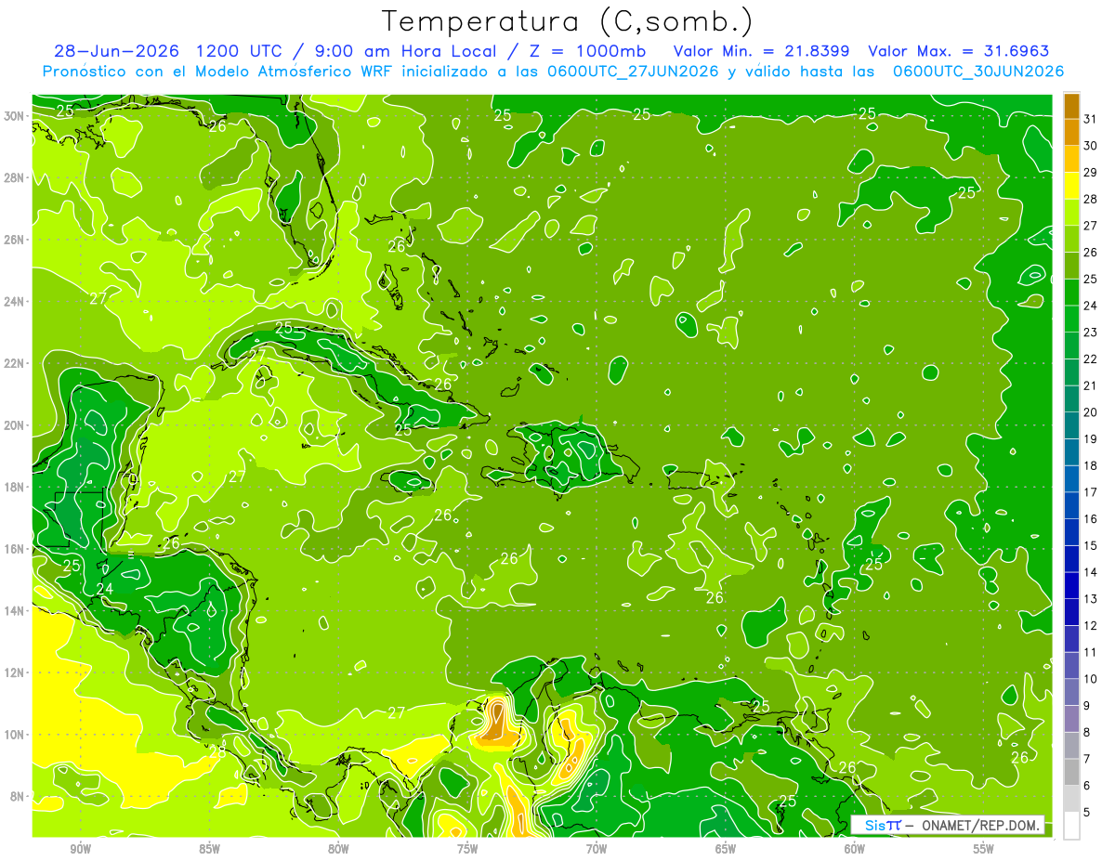
Task: Click the dark orange swatch above 31 on color scale
Action: tap(1071, 105)
